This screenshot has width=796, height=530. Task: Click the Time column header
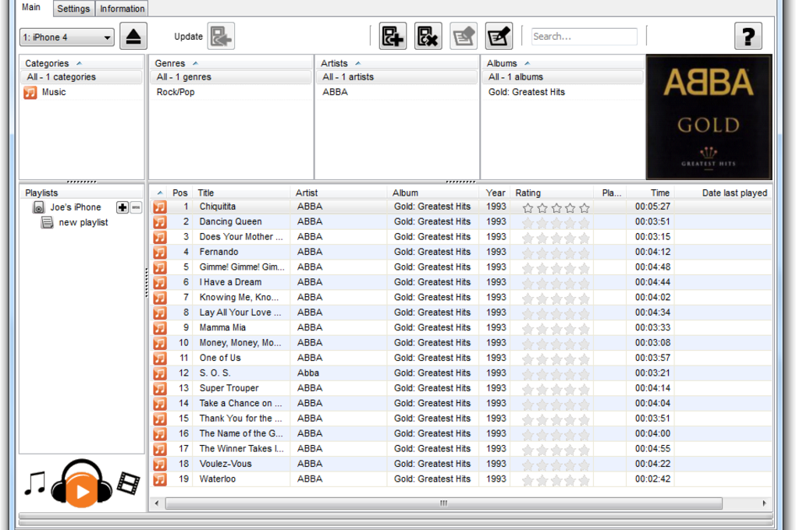pos(650,193)
